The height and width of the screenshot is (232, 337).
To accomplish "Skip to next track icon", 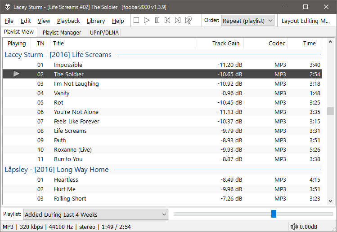I will point(178,20).
